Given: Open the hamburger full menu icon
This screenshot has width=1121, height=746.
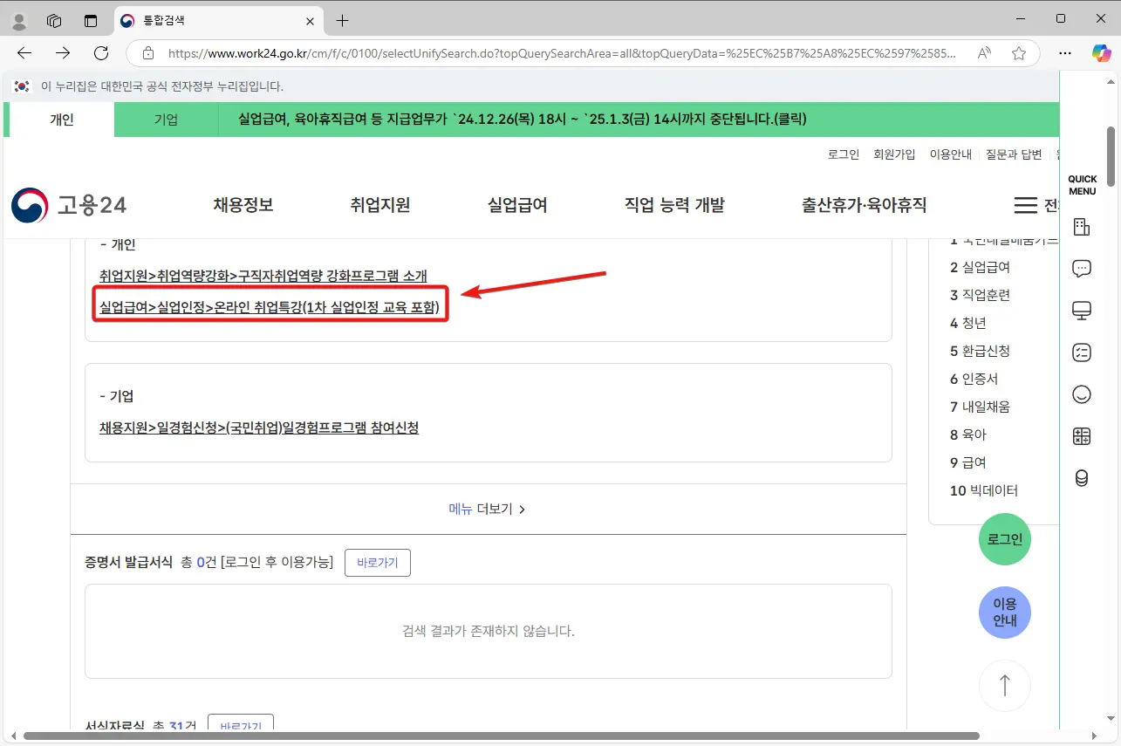Looking at the screenshot, I should pyautogui.click(x=1025, y=205).
